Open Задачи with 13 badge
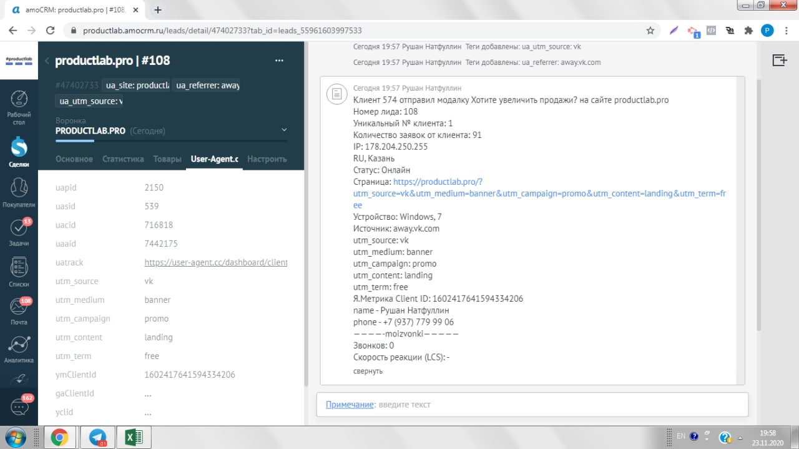799x449 pixels. pos(19,232)
